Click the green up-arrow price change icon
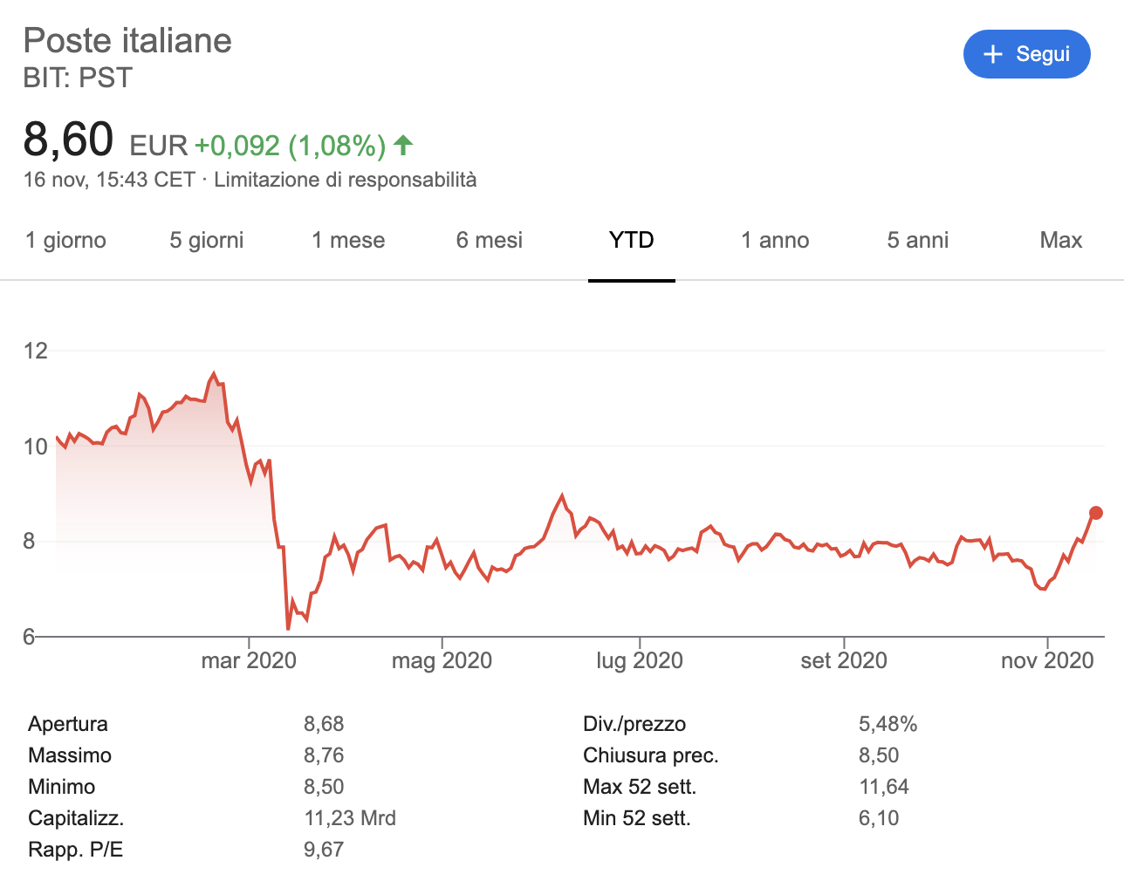The image size is (1124, 881). point(403,145)
